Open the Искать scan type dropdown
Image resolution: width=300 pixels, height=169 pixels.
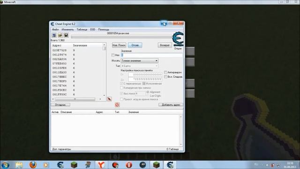(140, 61)
